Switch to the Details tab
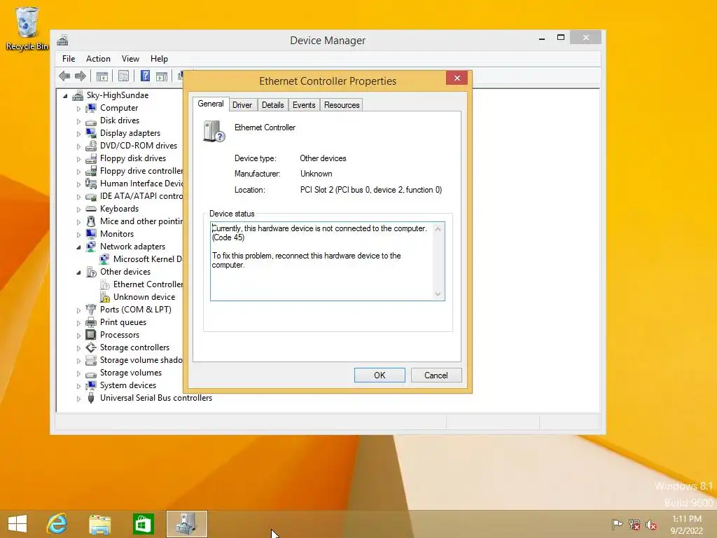Image resolution: width=717 pixels, height=538 pixels. coord(273,105)
